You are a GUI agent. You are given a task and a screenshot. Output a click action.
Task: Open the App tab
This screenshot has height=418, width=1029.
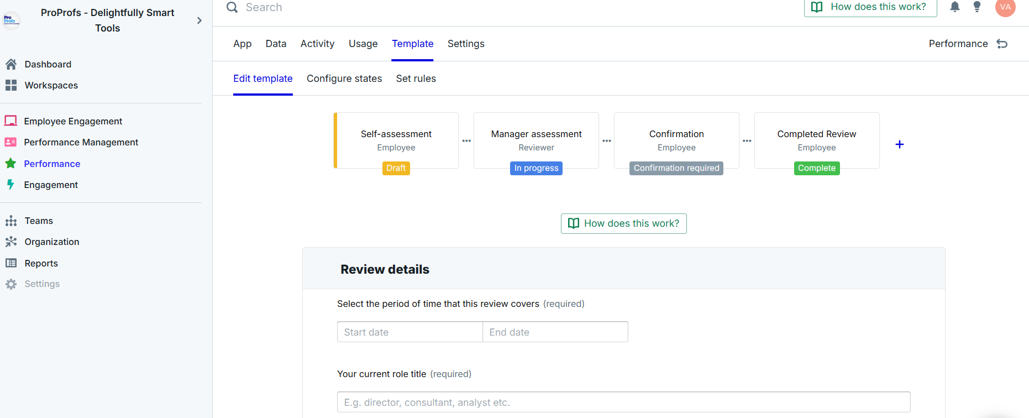pos(243,44)
